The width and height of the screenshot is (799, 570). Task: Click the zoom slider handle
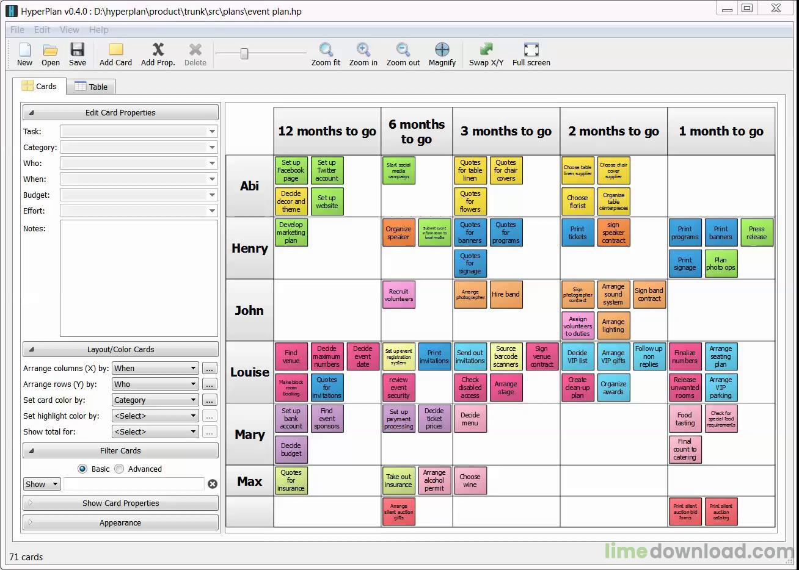(244, 54)
